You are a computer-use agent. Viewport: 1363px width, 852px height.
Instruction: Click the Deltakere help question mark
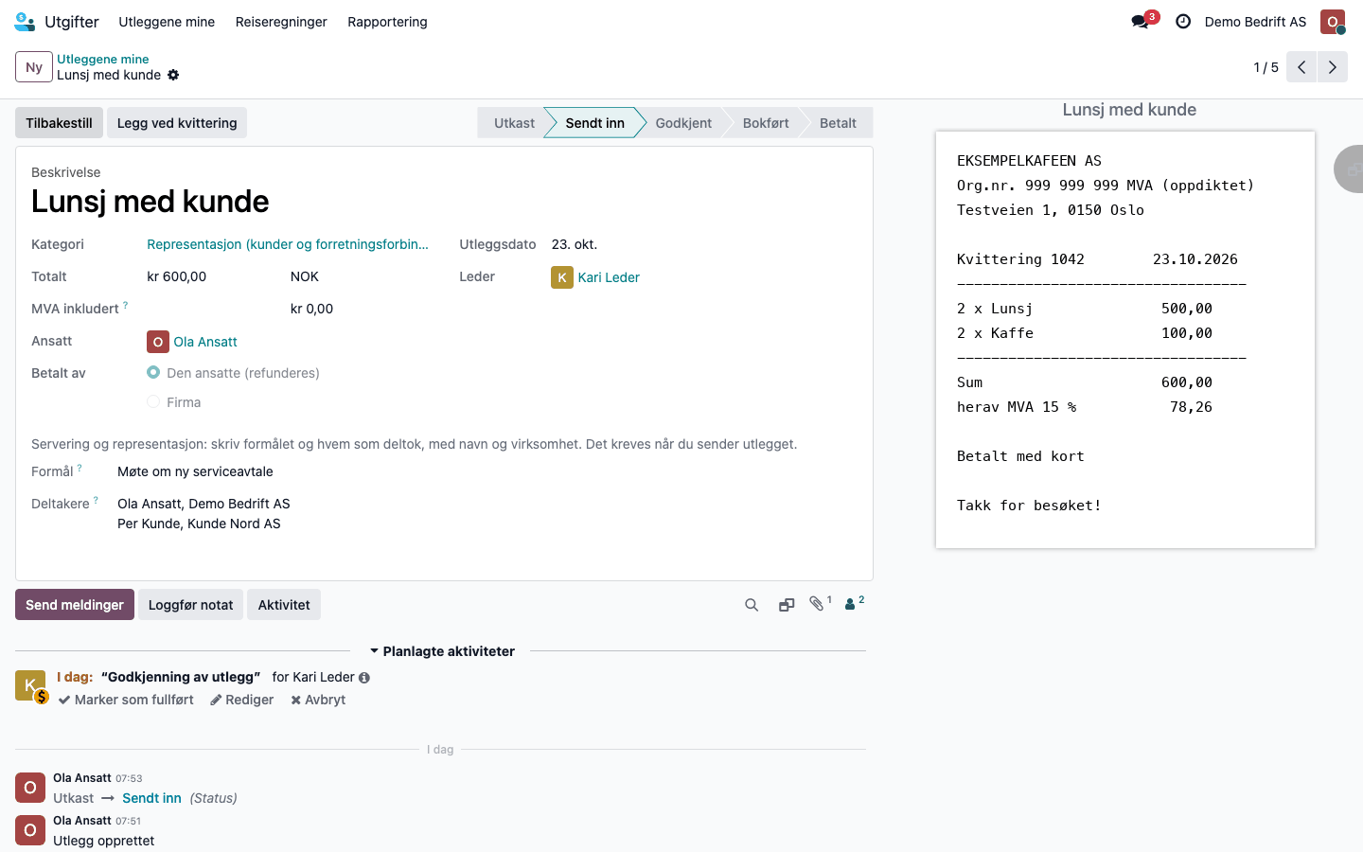(96, 500)
